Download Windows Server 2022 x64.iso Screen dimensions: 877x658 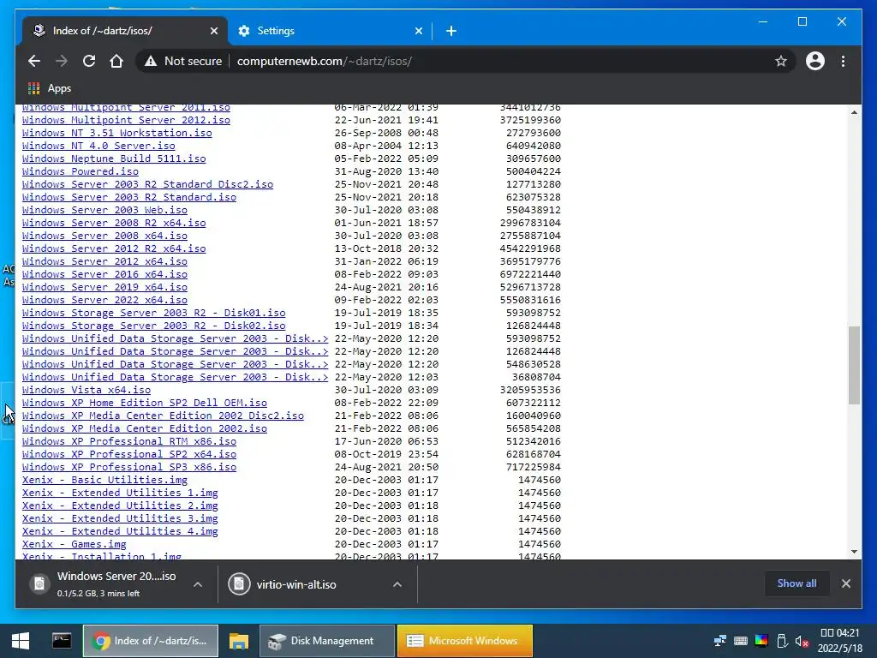104,301
